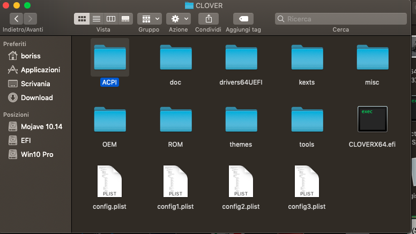Switch to list view
The image size is (416, 234).
tap(96, 19)
